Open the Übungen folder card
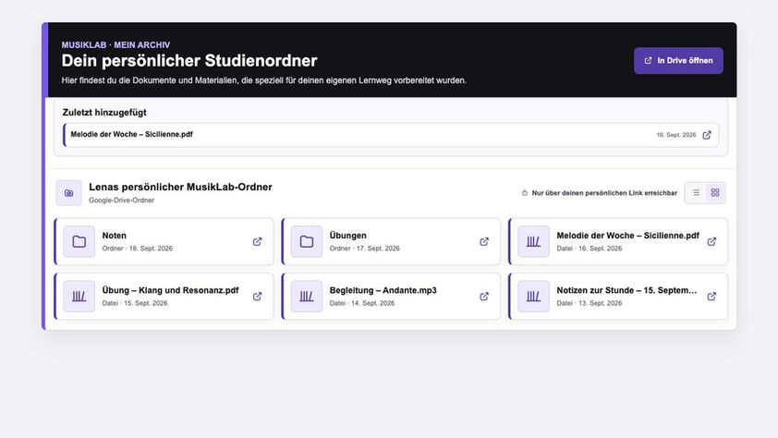The width and height of the screenshot is (778, 438). coord(391,241)
